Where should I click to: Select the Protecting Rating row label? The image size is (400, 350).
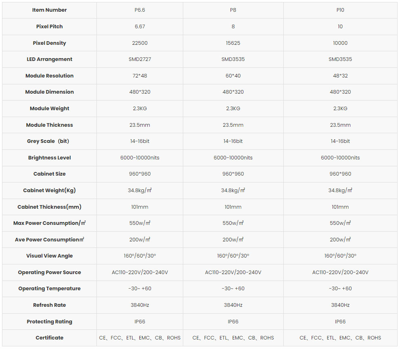50,322
